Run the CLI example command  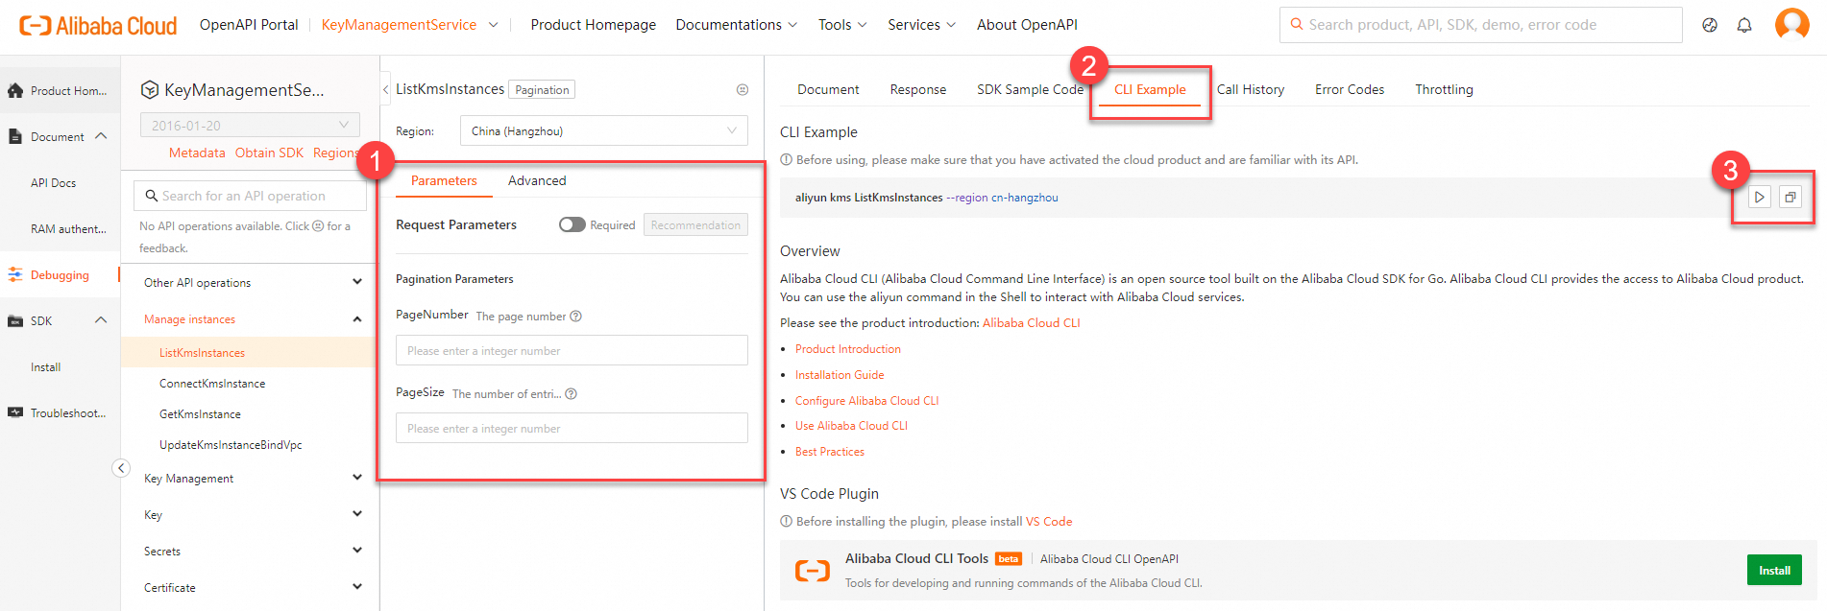click(1759, 198)
